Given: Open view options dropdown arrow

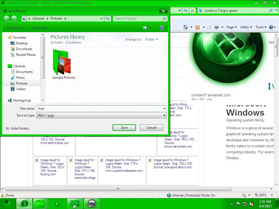Looking at the screenshot, I should (x=150, y=28).
